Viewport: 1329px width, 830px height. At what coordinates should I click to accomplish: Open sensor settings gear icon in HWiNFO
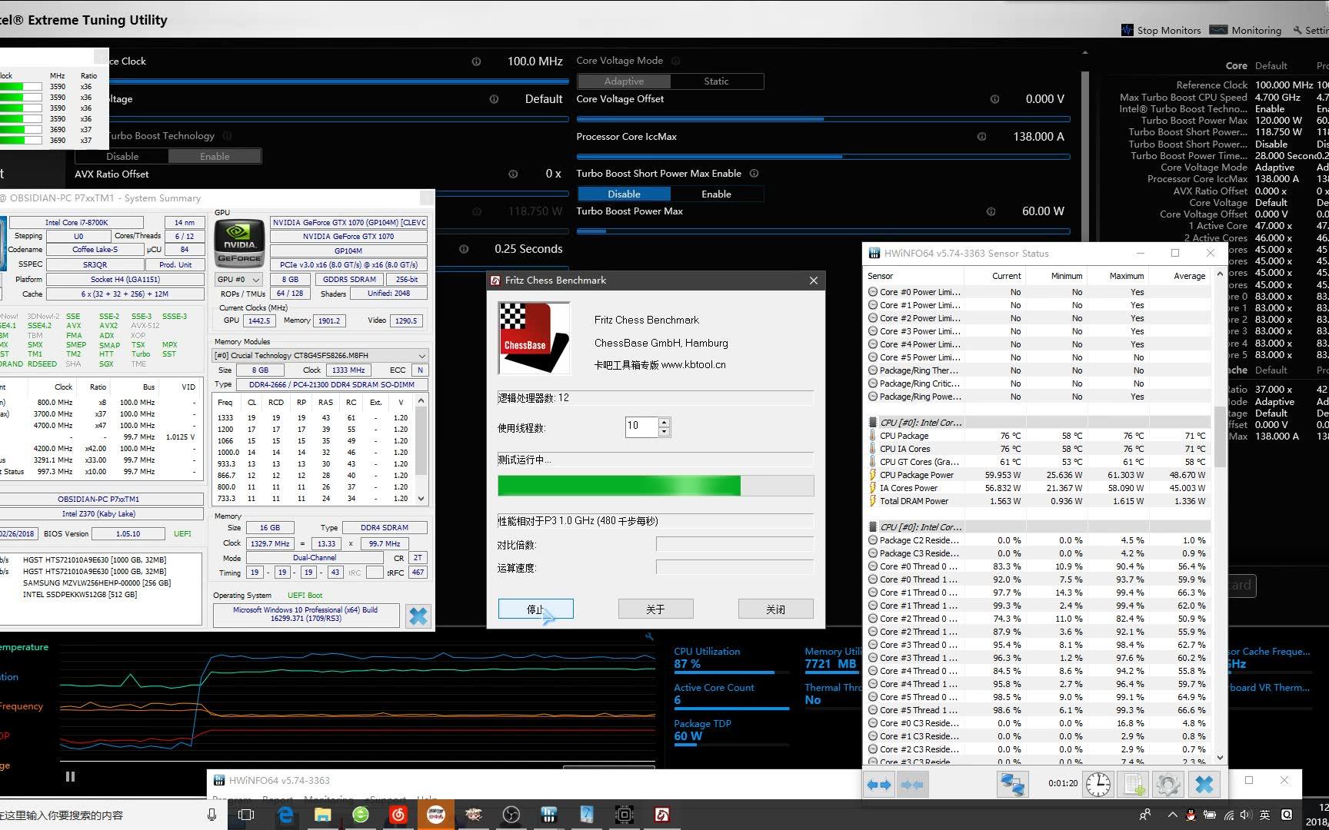click(x=1167, y=785)
